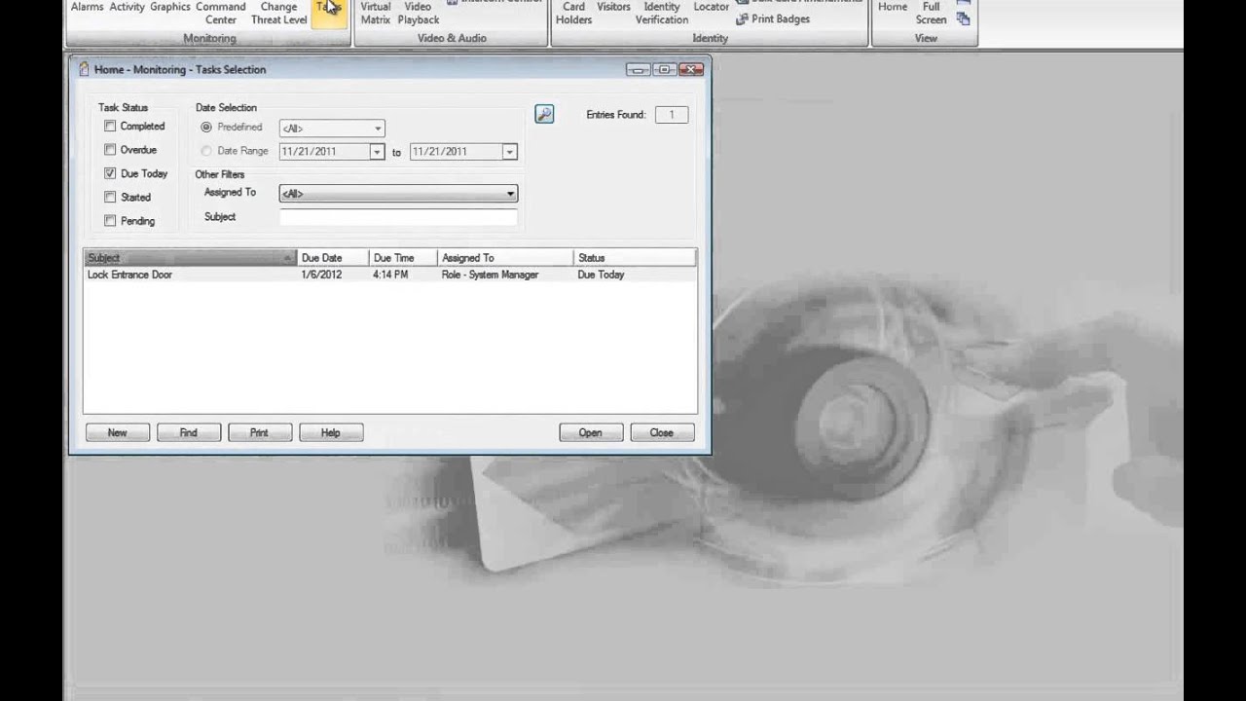
Task: Open Help from the dialog buttons
Action: 331,432
